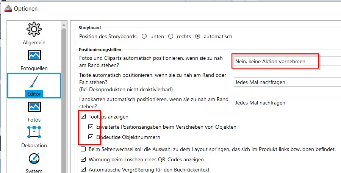Viewport: 341px width, 173px height.
Task: Disable 'Erweiterte Positionsangaben beim Verschieben' checkbox
Action: click(x=91, y=127)
